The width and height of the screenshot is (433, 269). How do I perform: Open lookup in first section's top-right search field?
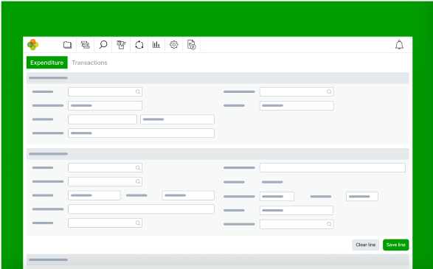coord(329,91)
